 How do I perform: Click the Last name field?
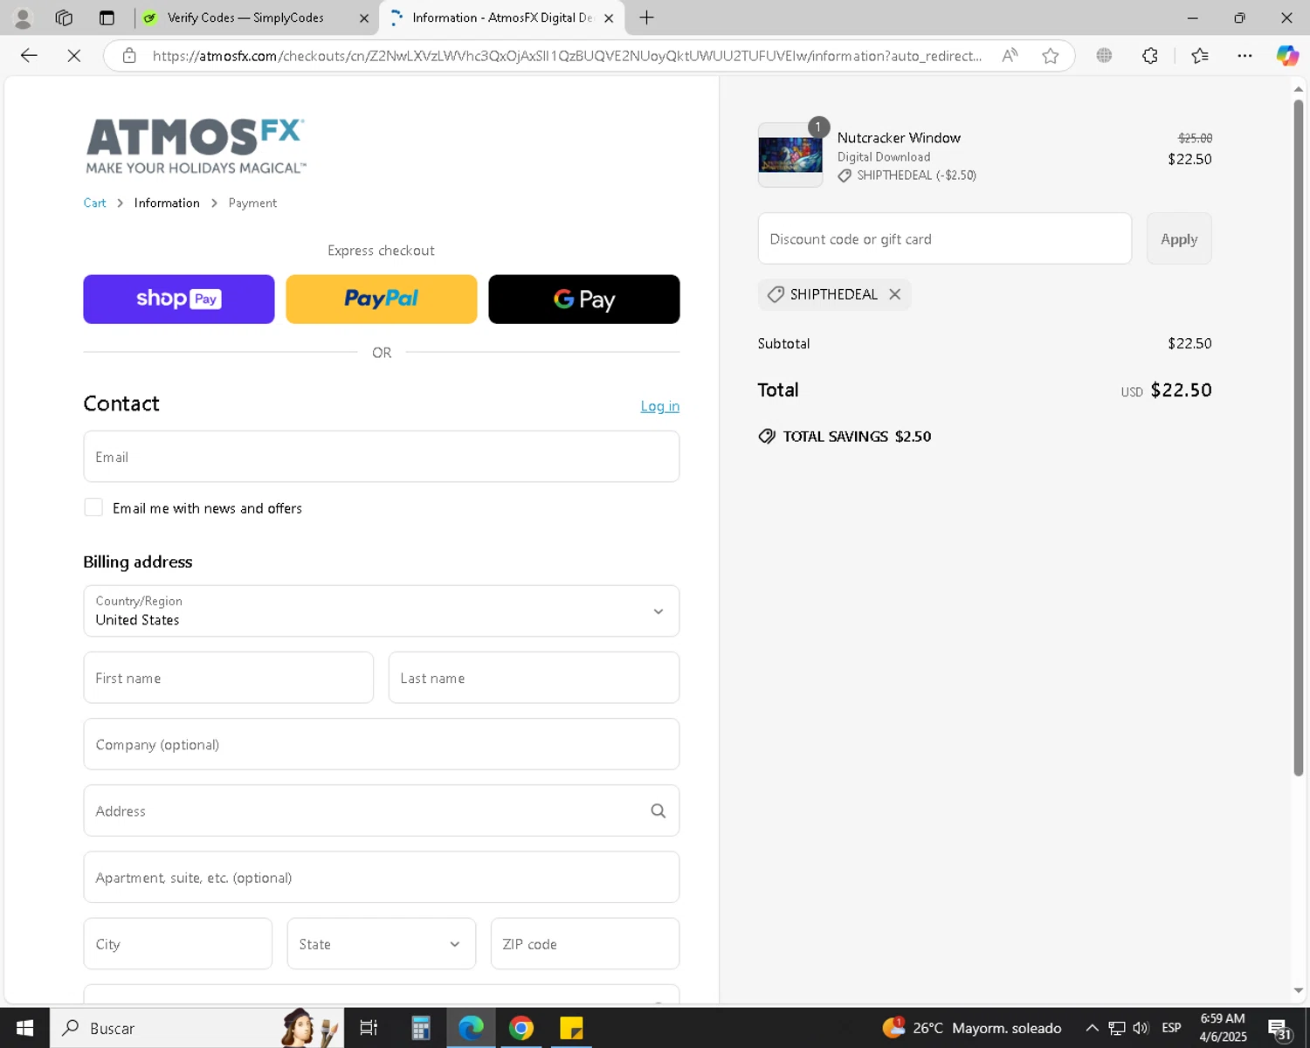(534, 678)
